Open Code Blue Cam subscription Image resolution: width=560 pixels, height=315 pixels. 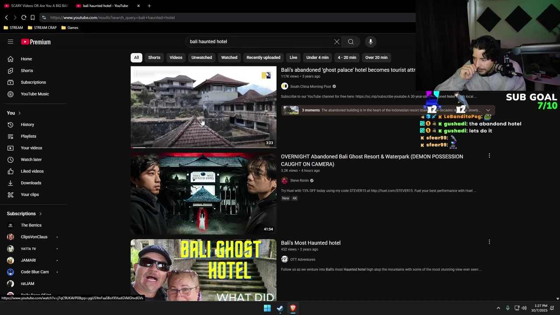coord(34,272)
